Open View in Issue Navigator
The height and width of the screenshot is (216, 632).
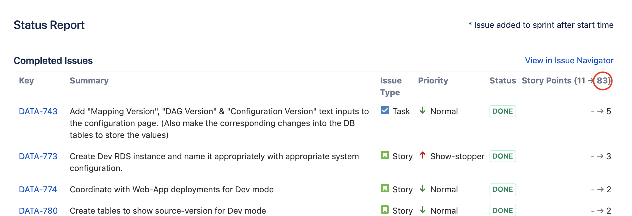[x=569, y=60]
